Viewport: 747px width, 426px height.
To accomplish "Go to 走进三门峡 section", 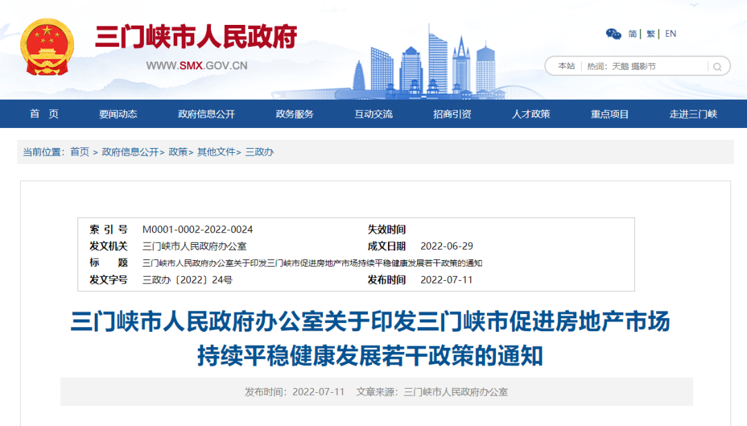I will tap(693, 114).
